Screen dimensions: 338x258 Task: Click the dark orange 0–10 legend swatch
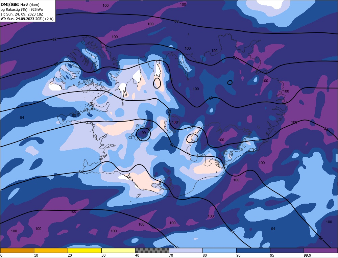click(x=17, y=251)
